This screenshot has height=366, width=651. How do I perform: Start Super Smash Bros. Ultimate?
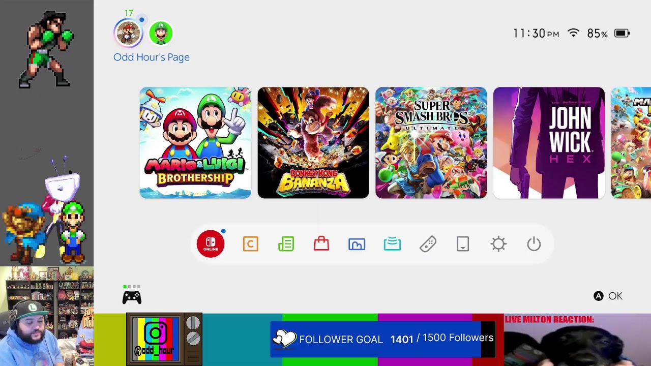431,143
